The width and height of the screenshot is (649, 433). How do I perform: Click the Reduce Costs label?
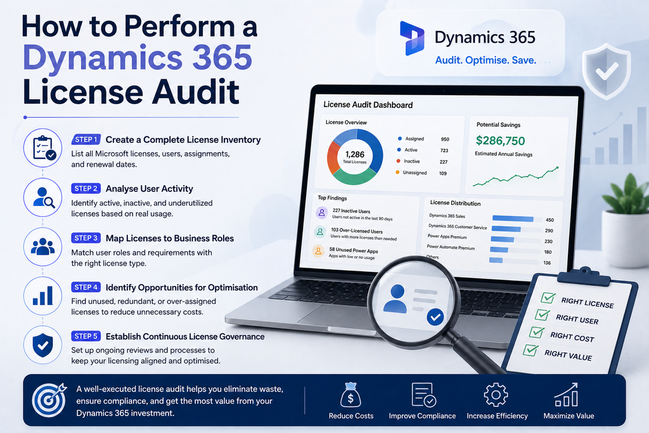click(351, 416)
